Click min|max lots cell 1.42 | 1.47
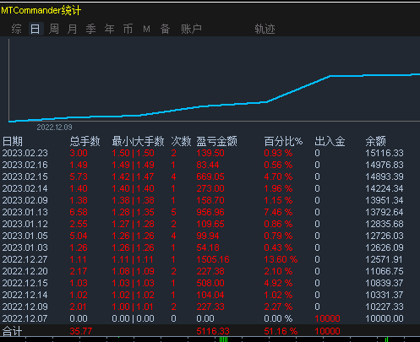 133,176
